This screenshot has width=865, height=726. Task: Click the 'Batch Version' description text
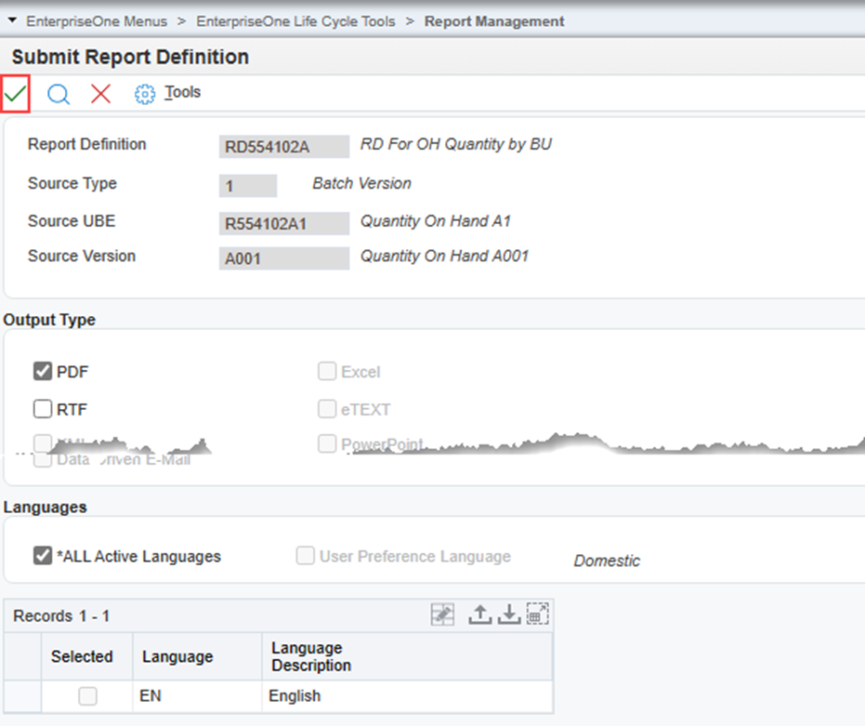point(362,183)
